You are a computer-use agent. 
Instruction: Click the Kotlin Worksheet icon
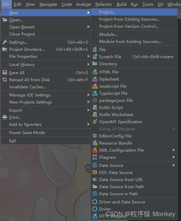[x=95, y=115]
